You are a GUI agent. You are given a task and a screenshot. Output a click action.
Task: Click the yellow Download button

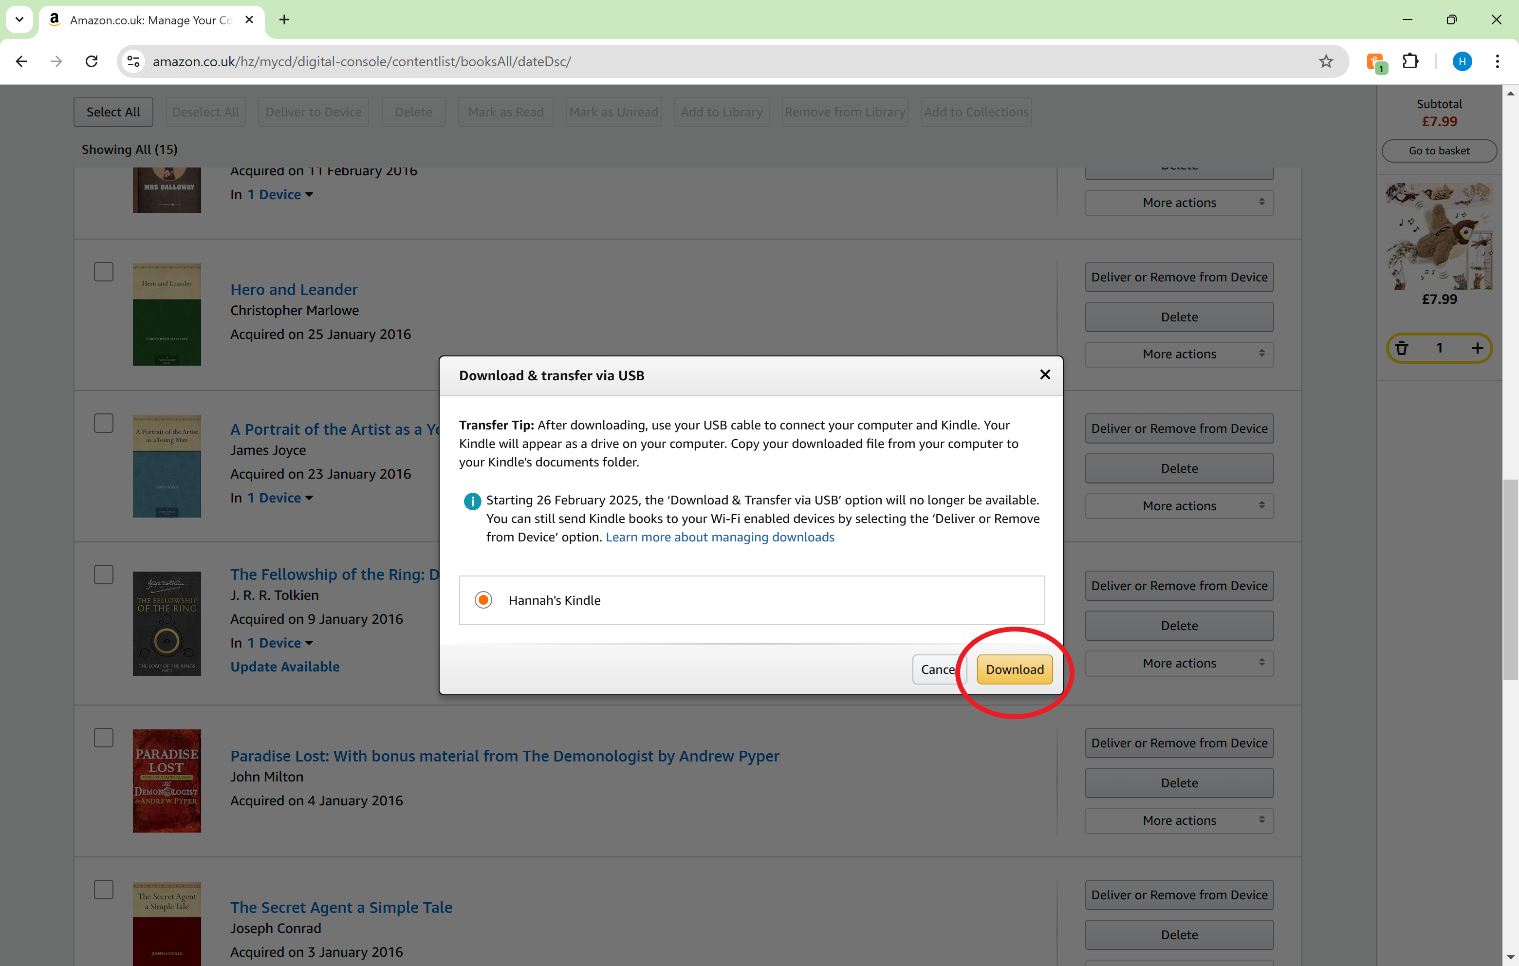point(1014,669)
